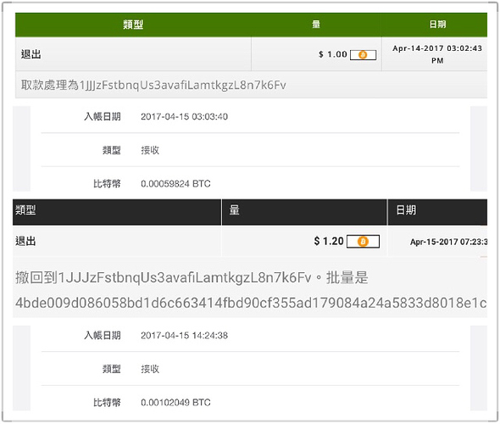The width and height of the screenshot is (500, 424).
Task: Click the amount $ 1.00
Action: (332, 54)
